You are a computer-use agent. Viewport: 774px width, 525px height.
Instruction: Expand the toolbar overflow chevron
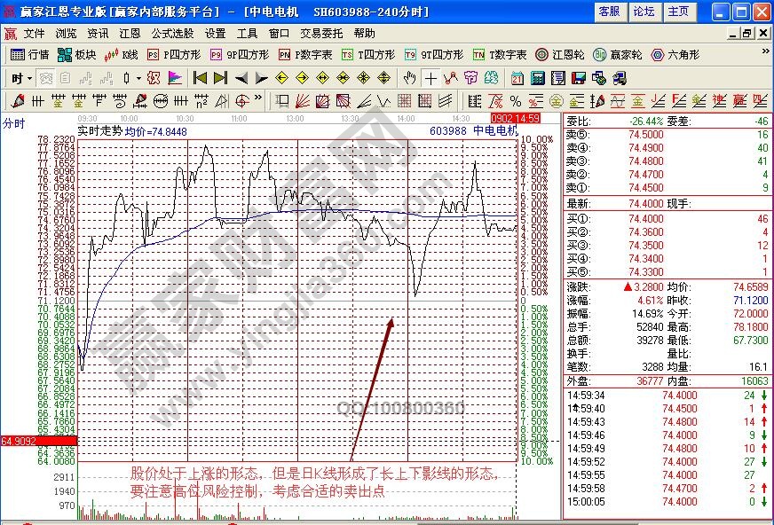coord(764,51)
